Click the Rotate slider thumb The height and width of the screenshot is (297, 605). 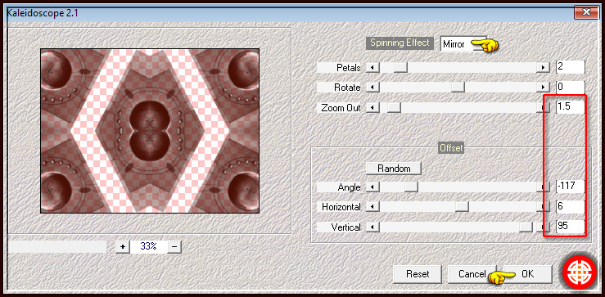(x=458, y=88)
